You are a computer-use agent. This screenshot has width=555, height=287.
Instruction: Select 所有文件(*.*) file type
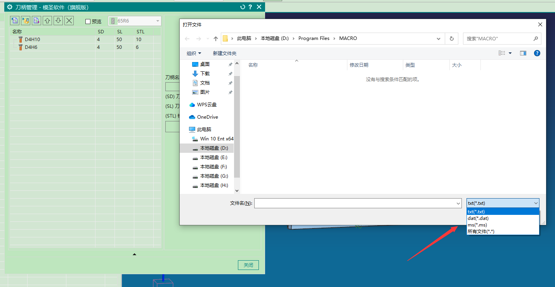pyautogui.click(x=503, y=231)
